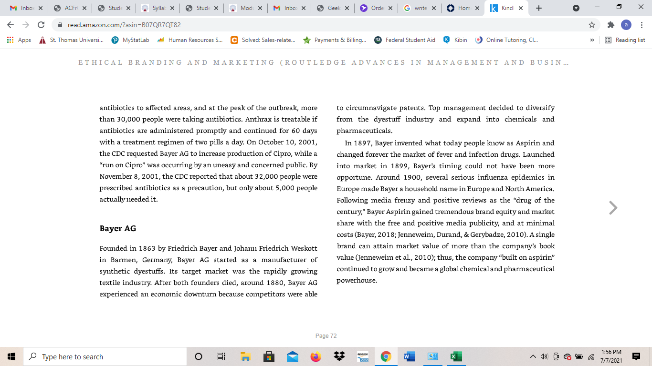Click the Windows 'Type here to search' box
The image size is (652, 366).
point(105,356)
